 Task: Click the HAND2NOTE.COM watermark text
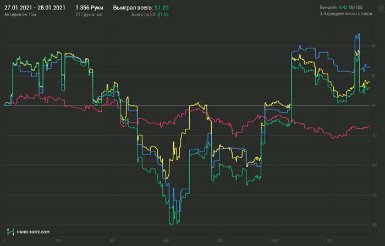(33, 232)
